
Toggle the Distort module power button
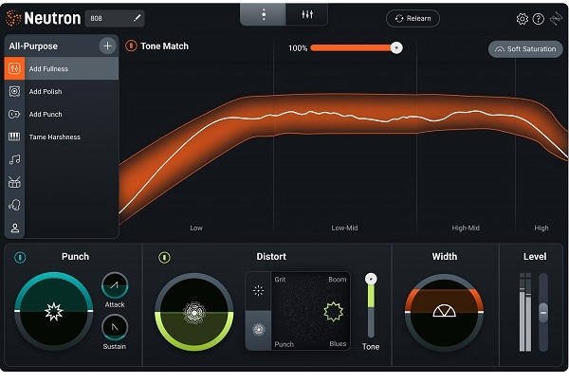pos(164,257)
